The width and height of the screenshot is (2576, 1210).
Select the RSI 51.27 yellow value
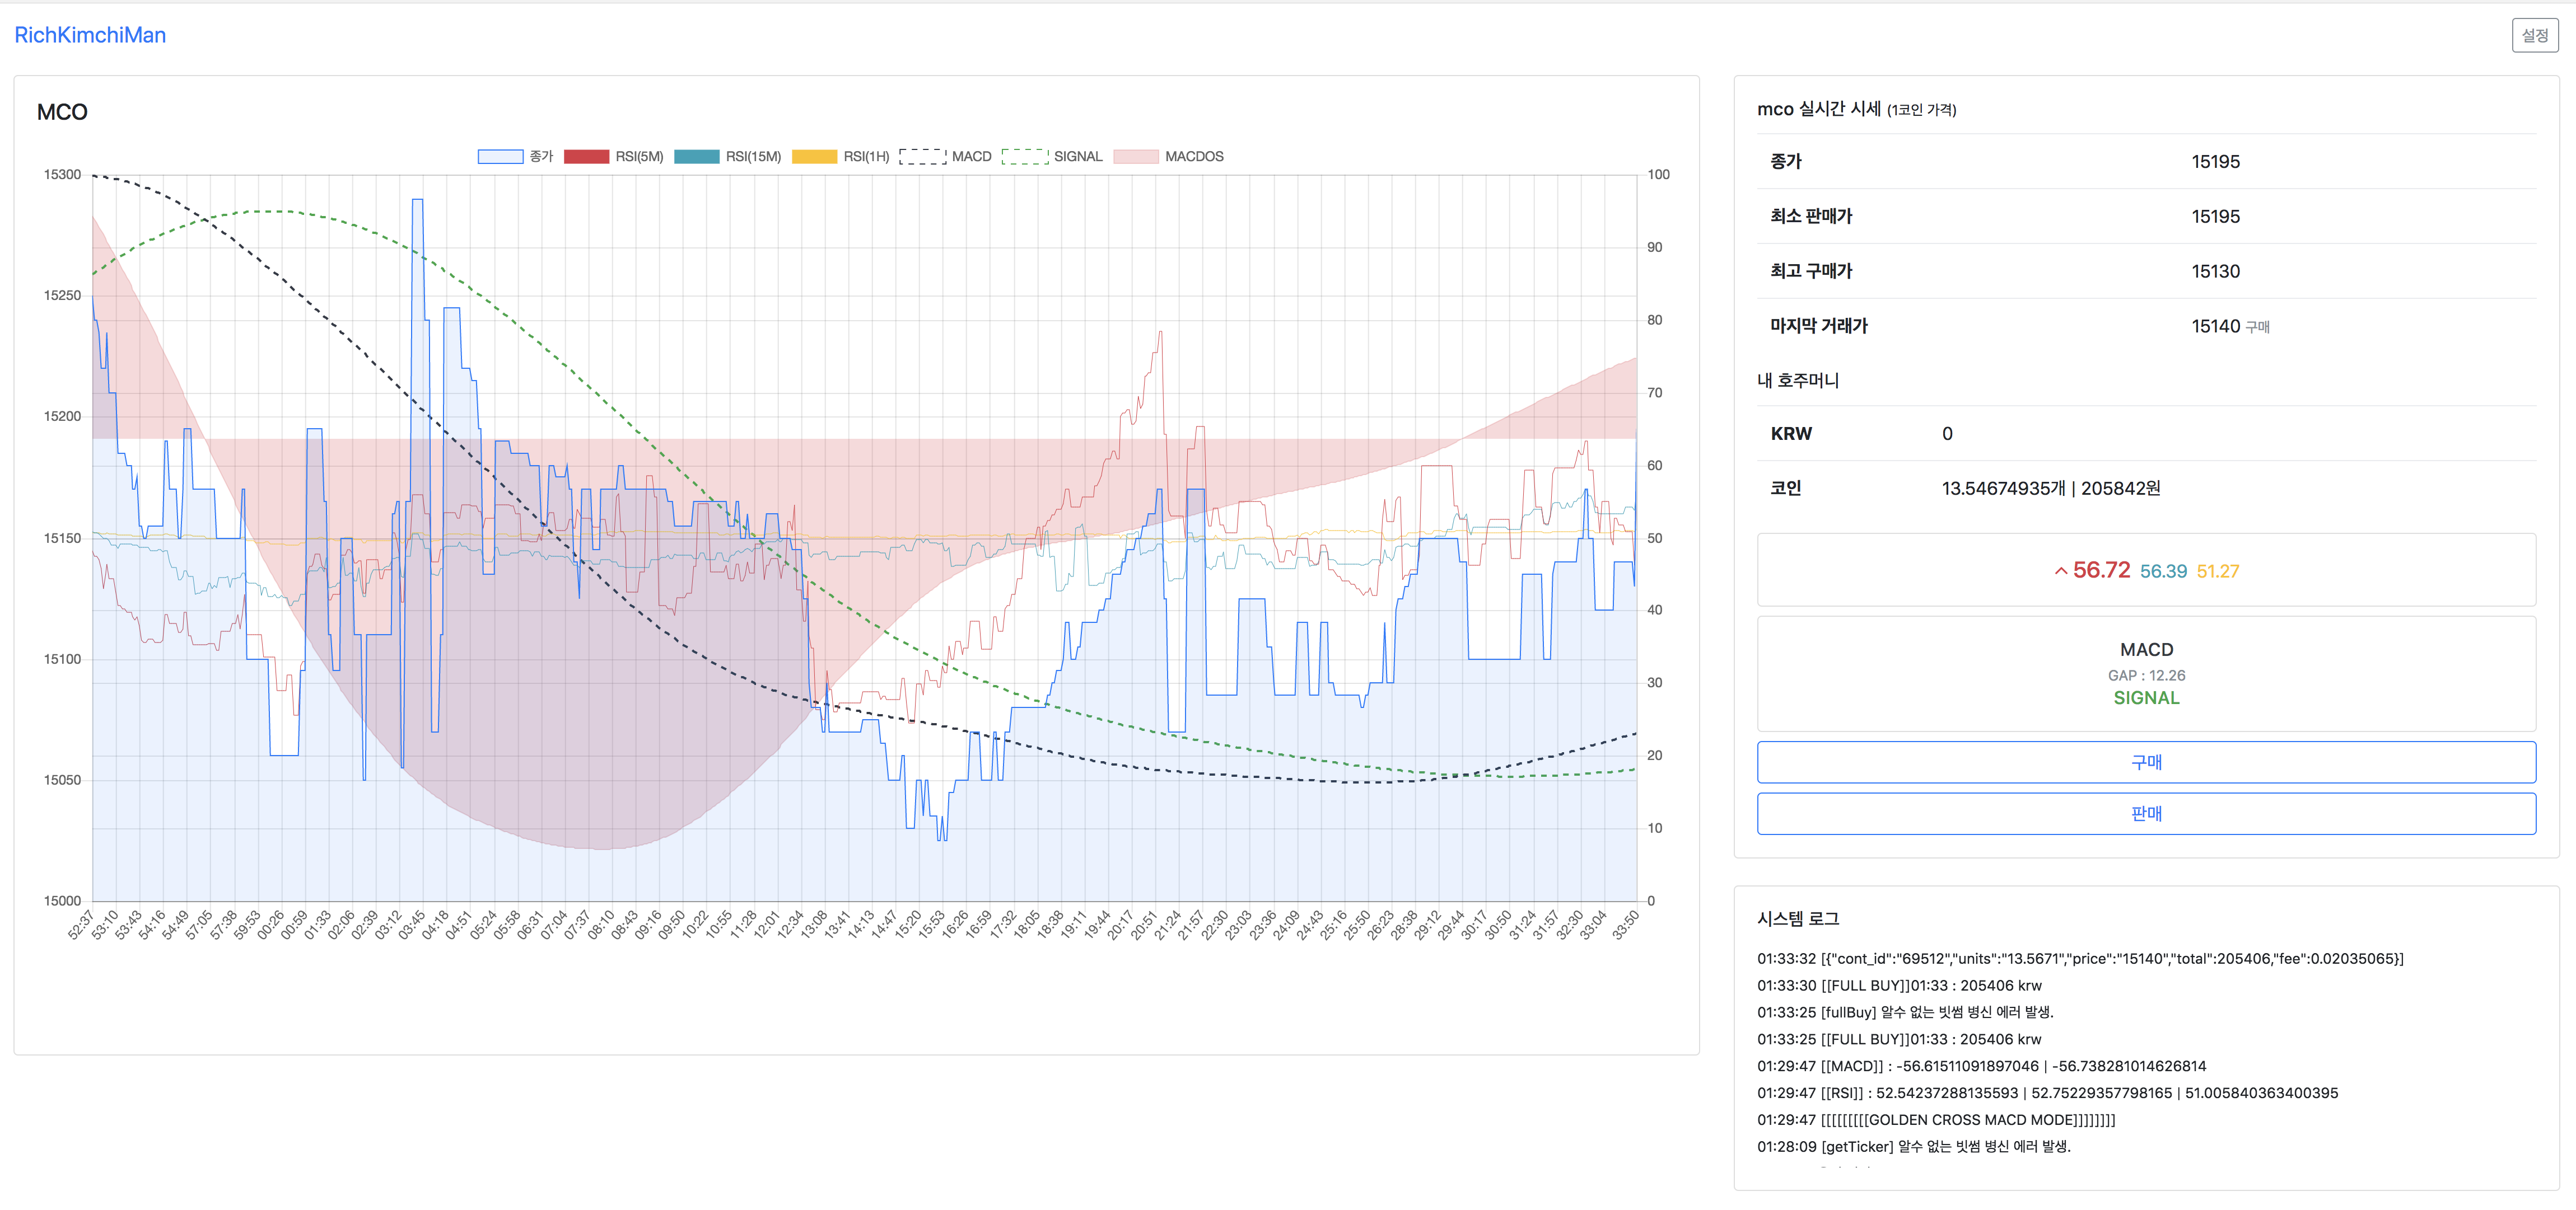(x=2218, y=571)
